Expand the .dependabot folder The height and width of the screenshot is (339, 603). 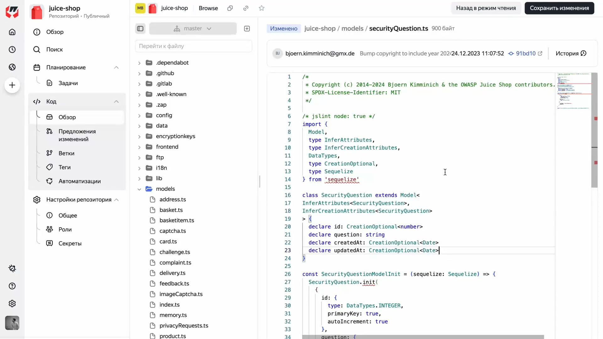tap(139, 63)
